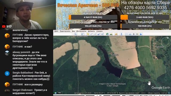Click the search magnifier icon in Google Earth

(x=75, y=34)
